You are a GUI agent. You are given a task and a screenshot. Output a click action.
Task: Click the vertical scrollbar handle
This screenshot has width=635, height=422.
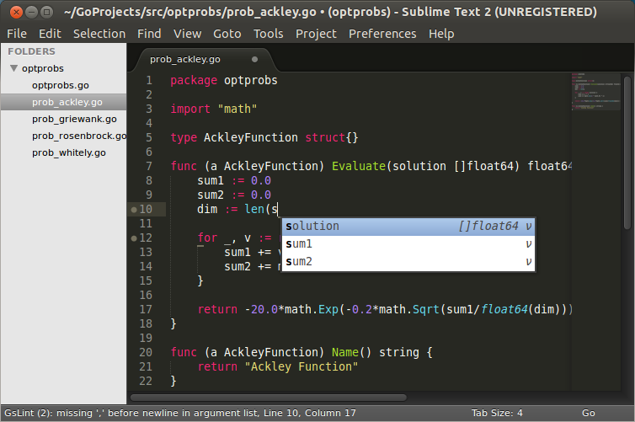(627, 153)
